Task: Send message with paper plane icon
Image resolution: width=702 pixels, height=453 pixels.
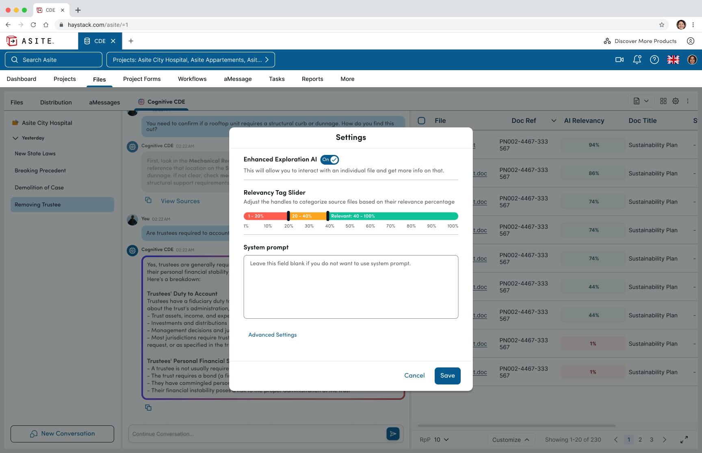Action: [393, 434]
